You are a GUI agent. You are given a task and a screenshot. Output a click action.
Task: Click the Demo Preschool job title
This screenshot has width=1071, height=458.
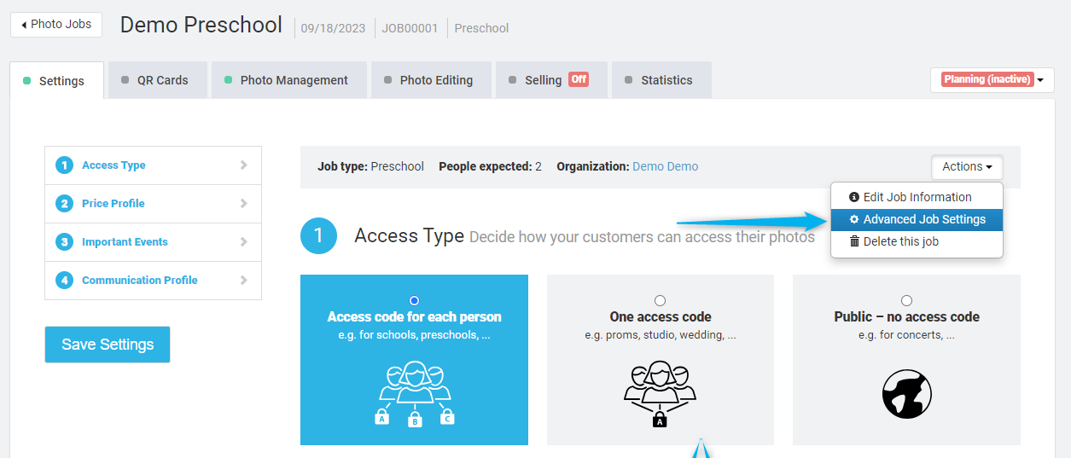pos(201,25)
